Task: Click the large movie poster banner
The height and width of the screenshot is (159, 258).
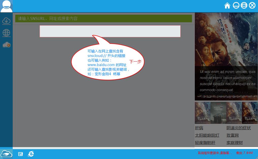Action: tap(226, 56)
